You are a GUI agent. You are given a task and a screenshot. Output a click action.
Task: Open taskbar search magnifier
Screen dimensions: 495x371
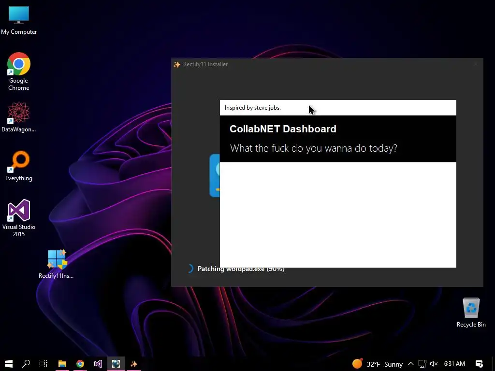(x=26, y=364)
